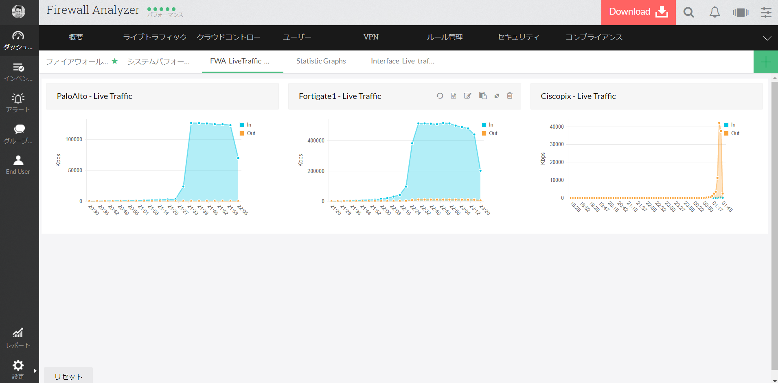Expand the navigation bar chevron

click(767, 38)
